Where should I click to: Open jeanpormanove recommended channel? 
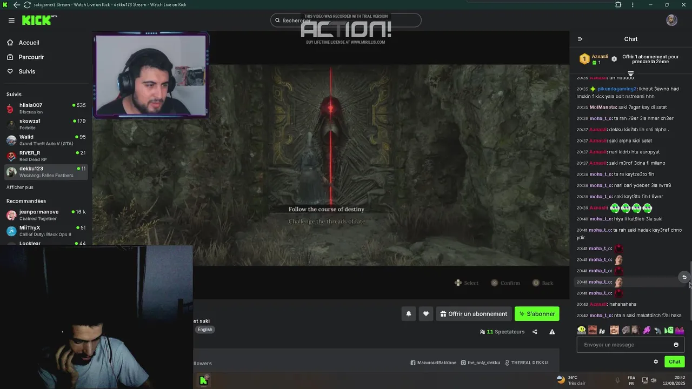point(46,214)
